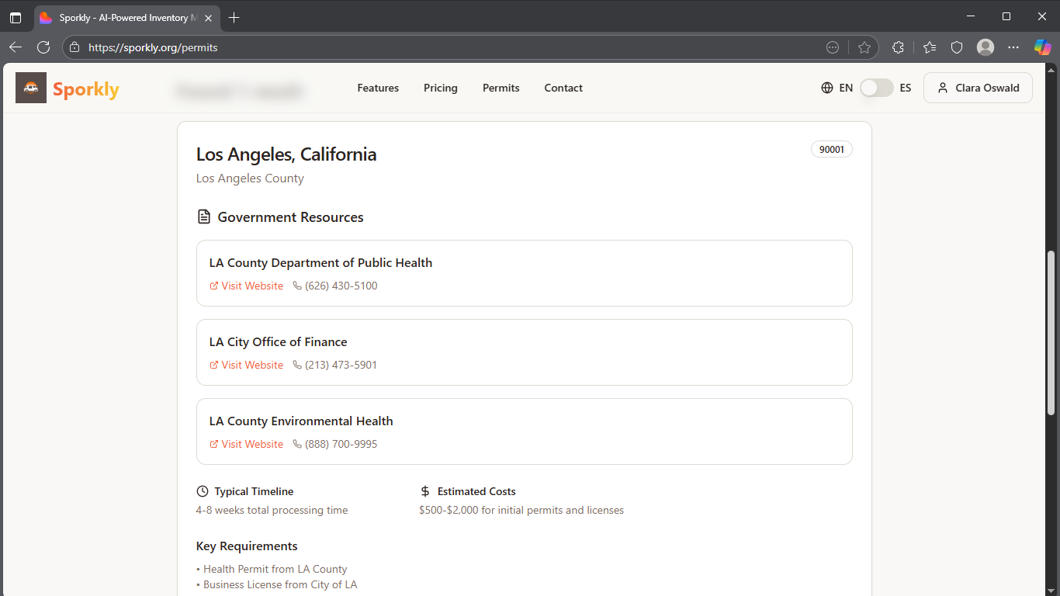Open a new tab with the plus button
This screenshot has width=1060, height=596.
[234, 17]
